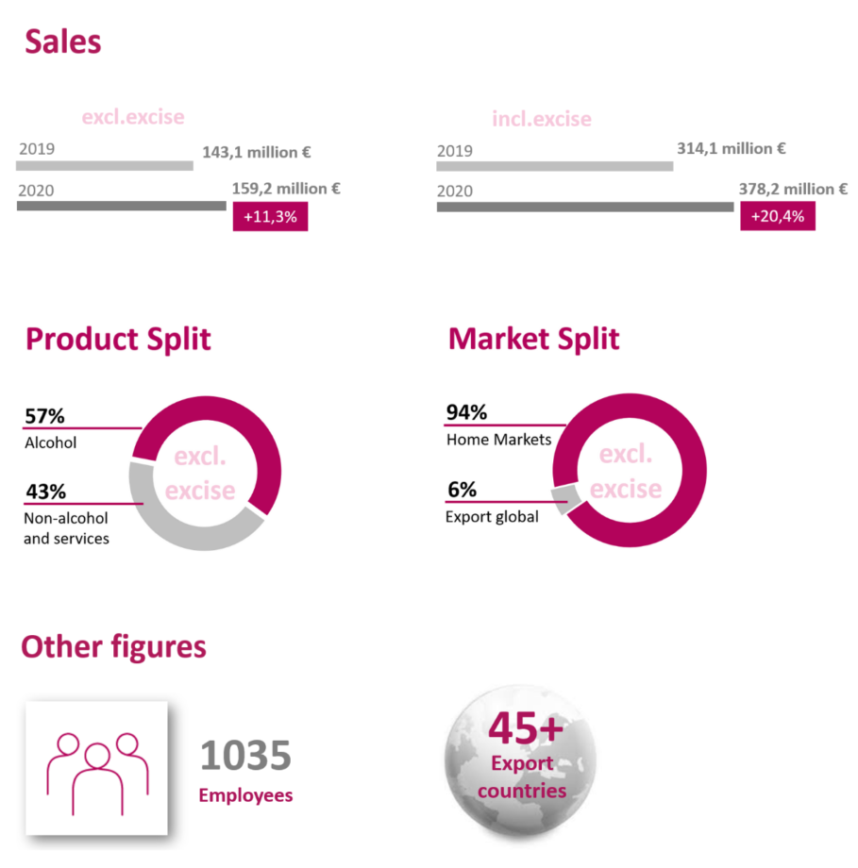Click the 43% Non-alcohol and services label
The height and width of the screenshot is (868, 858).
[x=66, y=514]
